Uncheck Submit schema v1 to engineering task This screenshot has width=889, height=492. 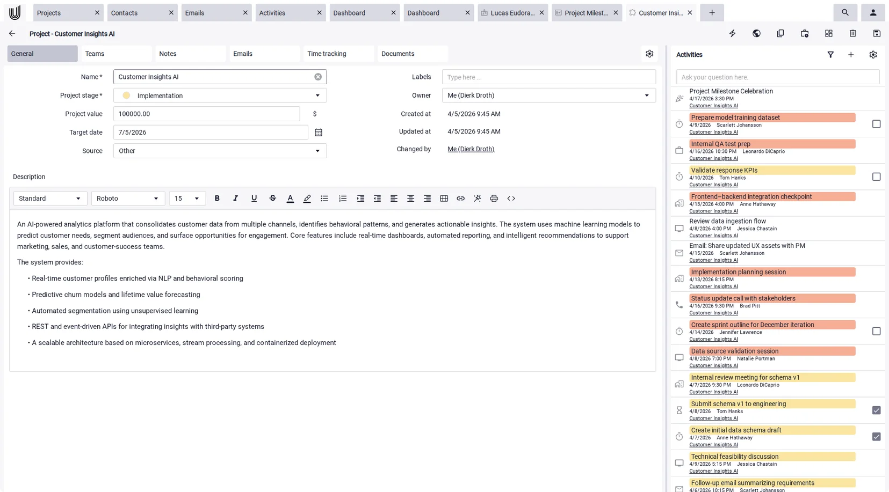point(876,410)
